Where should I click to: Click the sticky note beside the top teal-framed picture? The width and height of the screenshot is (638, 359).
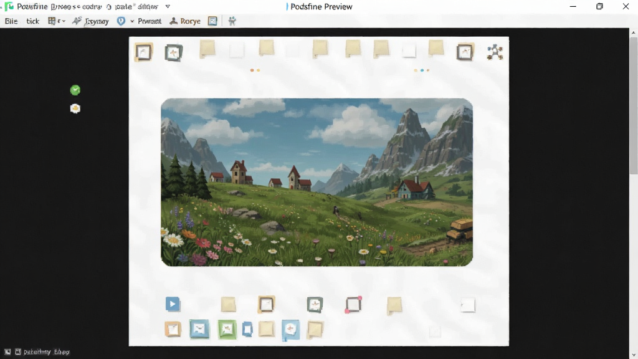207,49
